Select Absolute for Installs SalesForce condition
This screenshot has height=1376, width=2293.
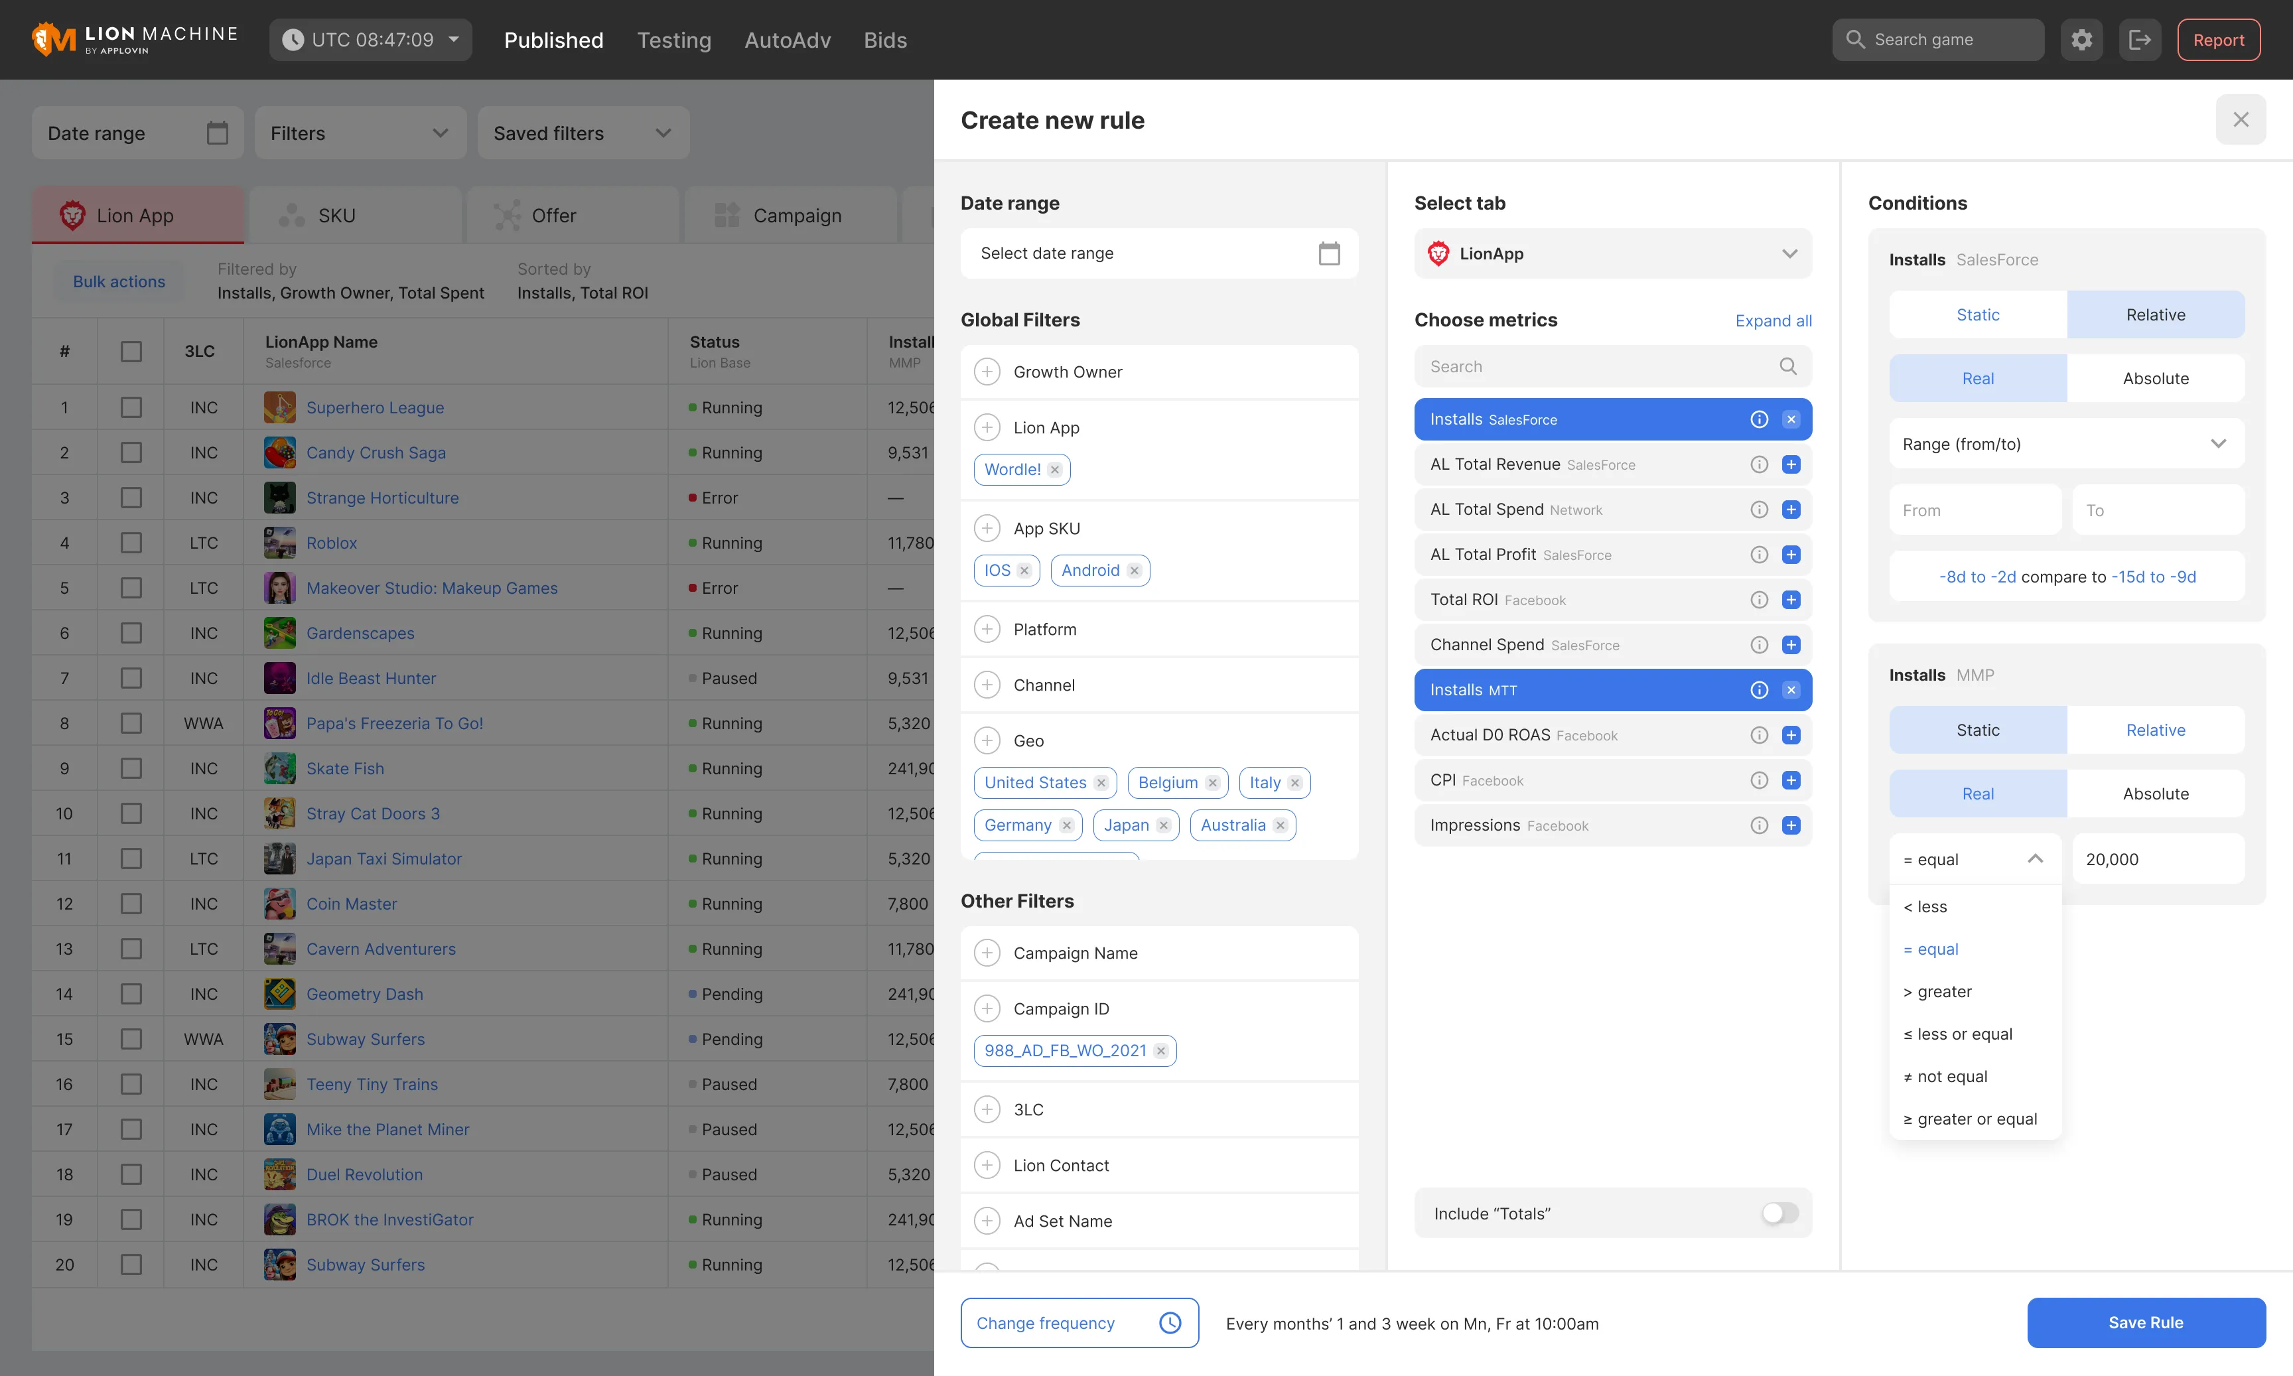click(2156, 378)
